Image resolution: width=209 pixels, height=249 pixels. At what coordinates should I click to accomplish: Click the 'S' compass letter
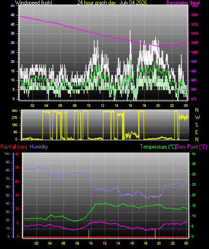click(196, 125)
